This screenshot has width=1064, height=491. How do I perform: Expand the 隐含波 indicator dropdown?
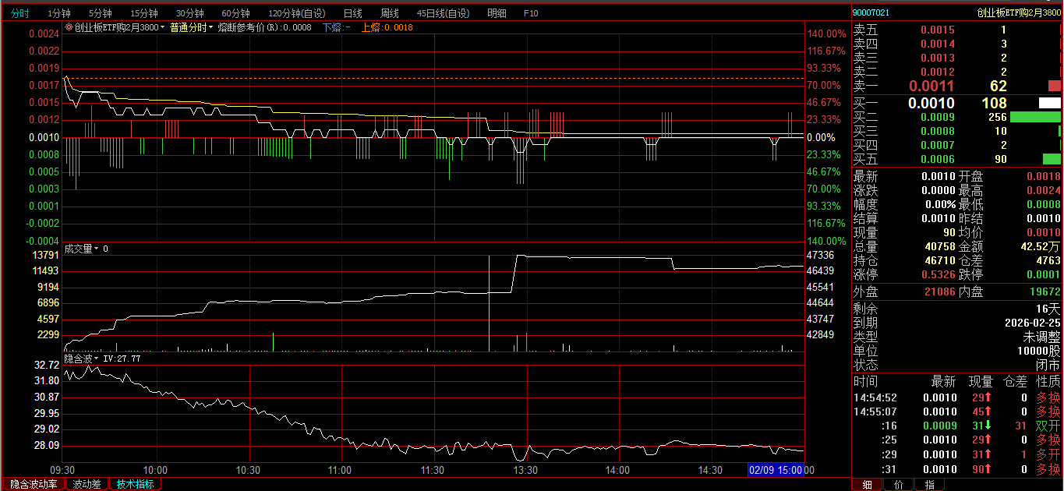pos(97,359)
